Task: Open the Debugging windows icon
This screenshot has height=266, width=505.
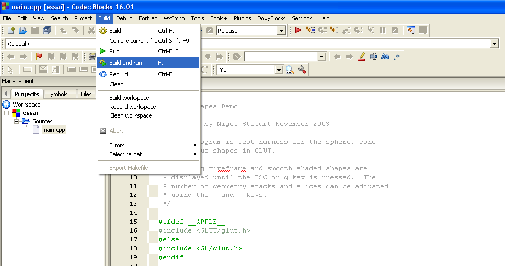Action: coord(410,30)
